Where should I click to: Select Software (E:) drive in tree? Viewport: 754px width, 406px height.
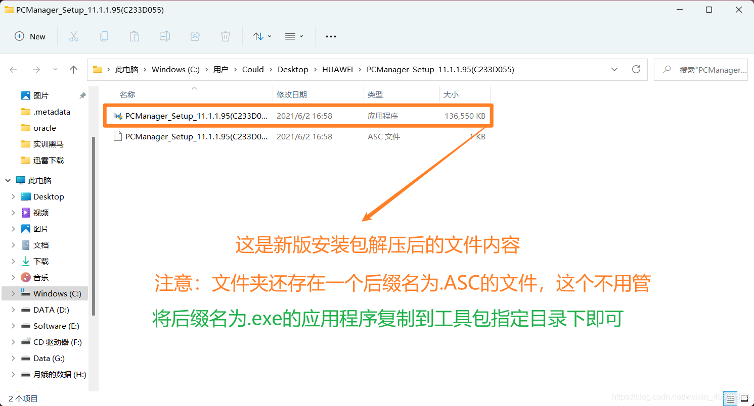pyautogui.click(x=56, y=326)
